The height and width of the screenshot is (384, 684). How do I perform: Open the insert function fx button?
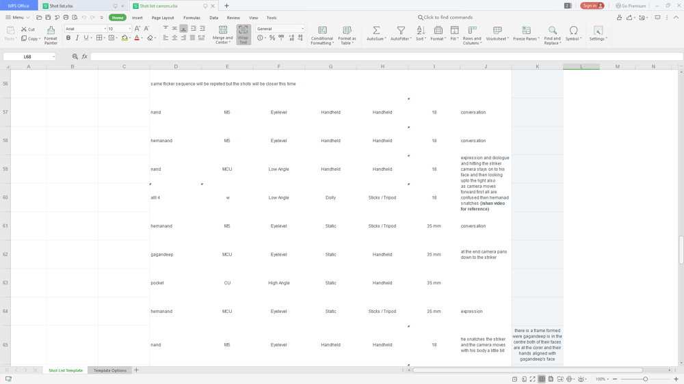[x=85, y=57]
